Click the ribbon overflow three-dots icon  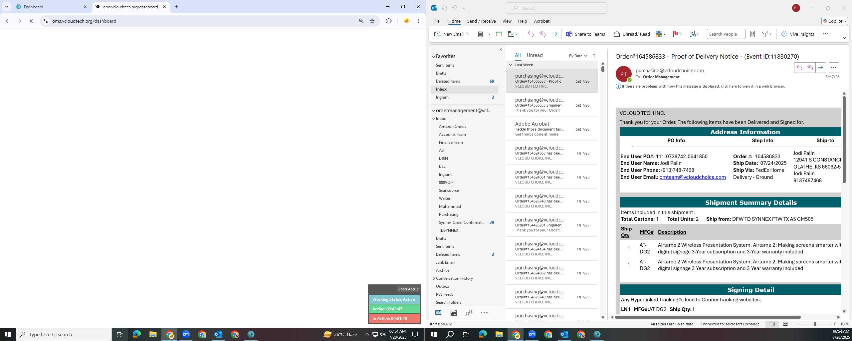point(825,34)
